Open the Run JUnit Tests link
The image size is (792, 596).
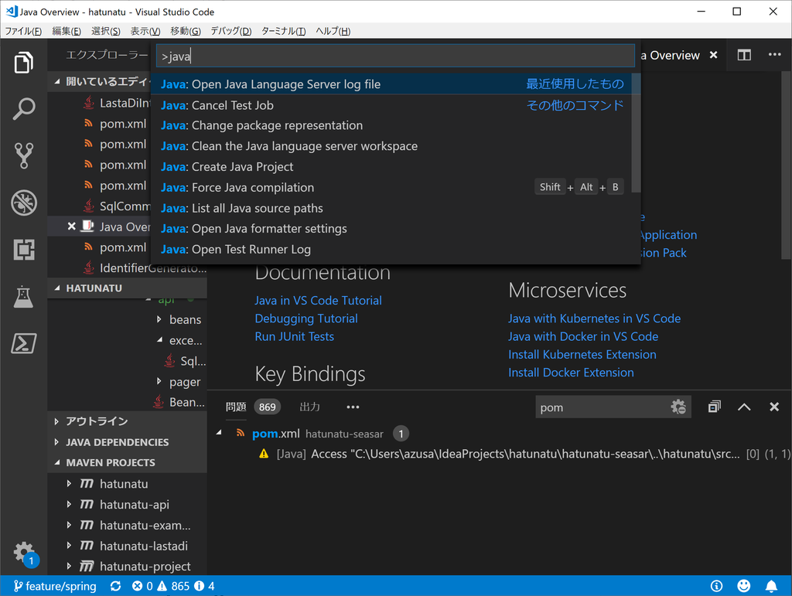(295, 336)
